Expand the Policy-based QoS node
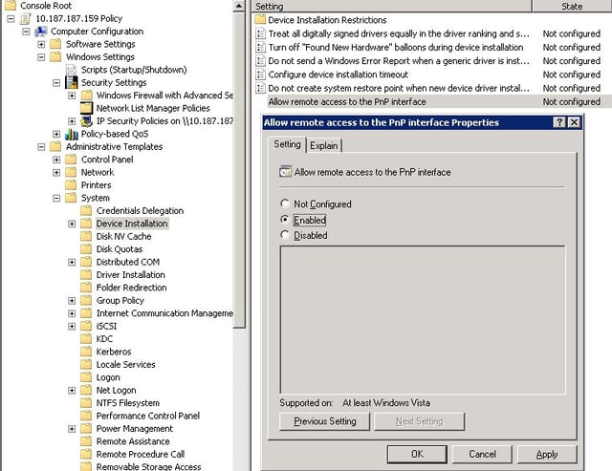 (56, 134)
